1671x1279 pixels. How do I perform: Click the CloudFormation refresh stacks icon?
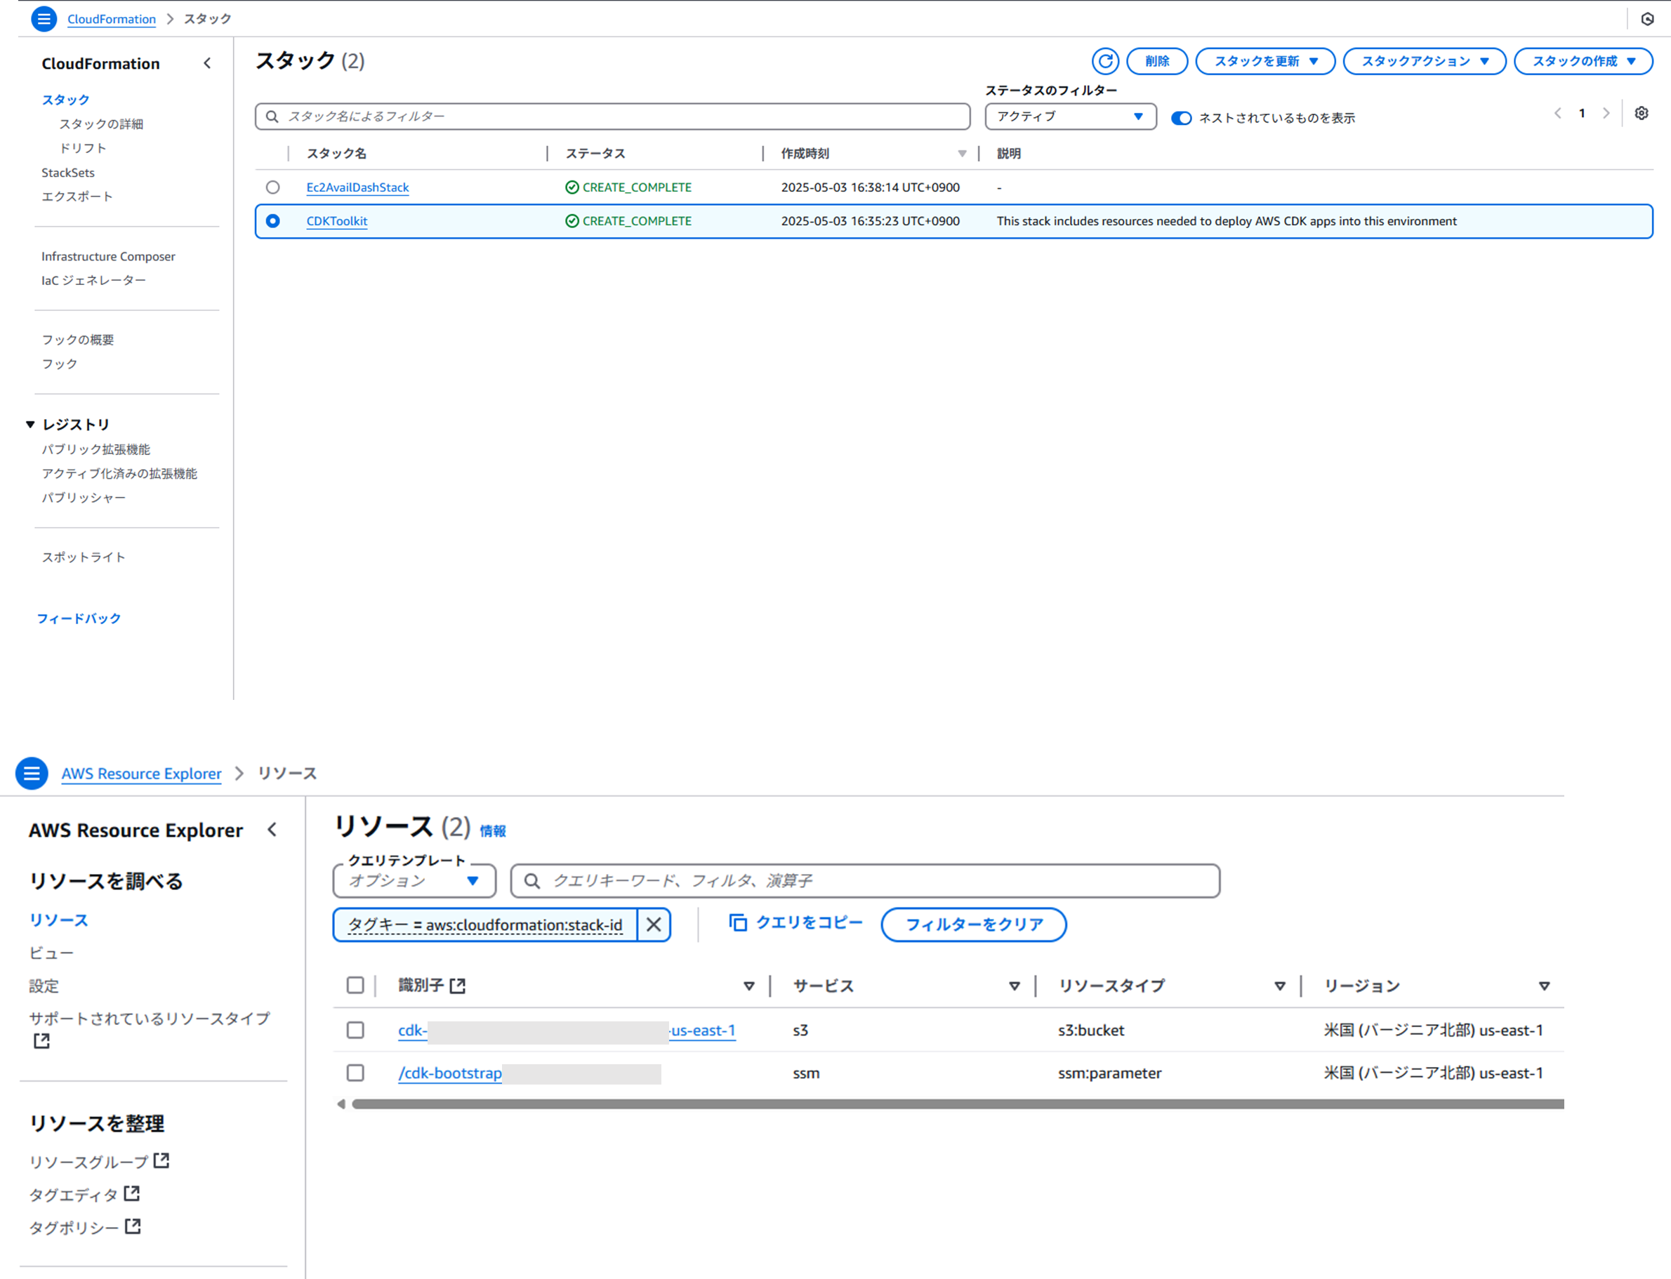pos(1104,61)
